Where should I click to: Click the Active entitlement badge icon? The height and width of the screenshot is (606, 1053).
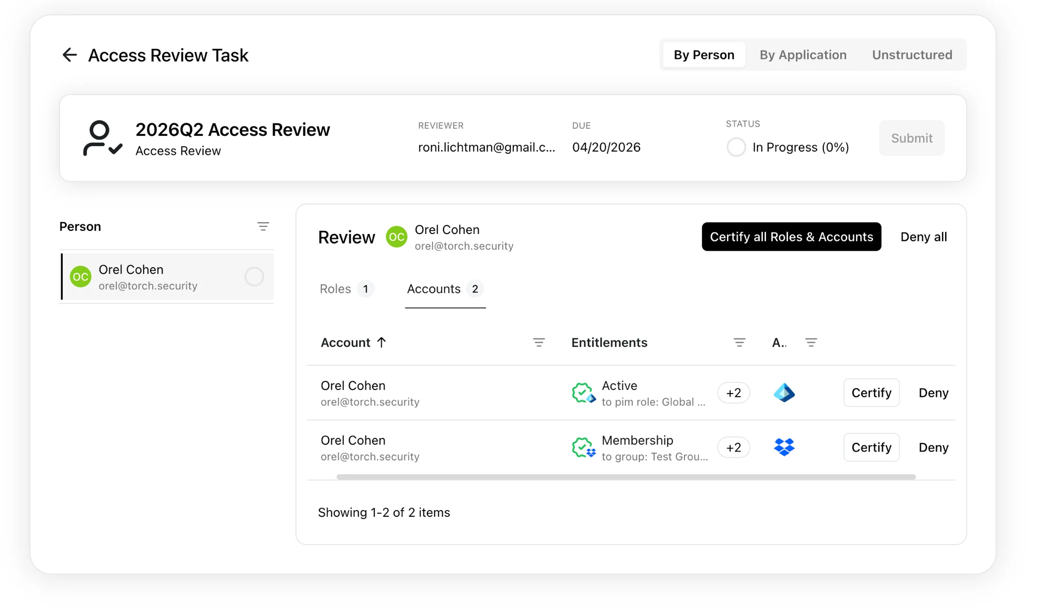coord(583,393)
